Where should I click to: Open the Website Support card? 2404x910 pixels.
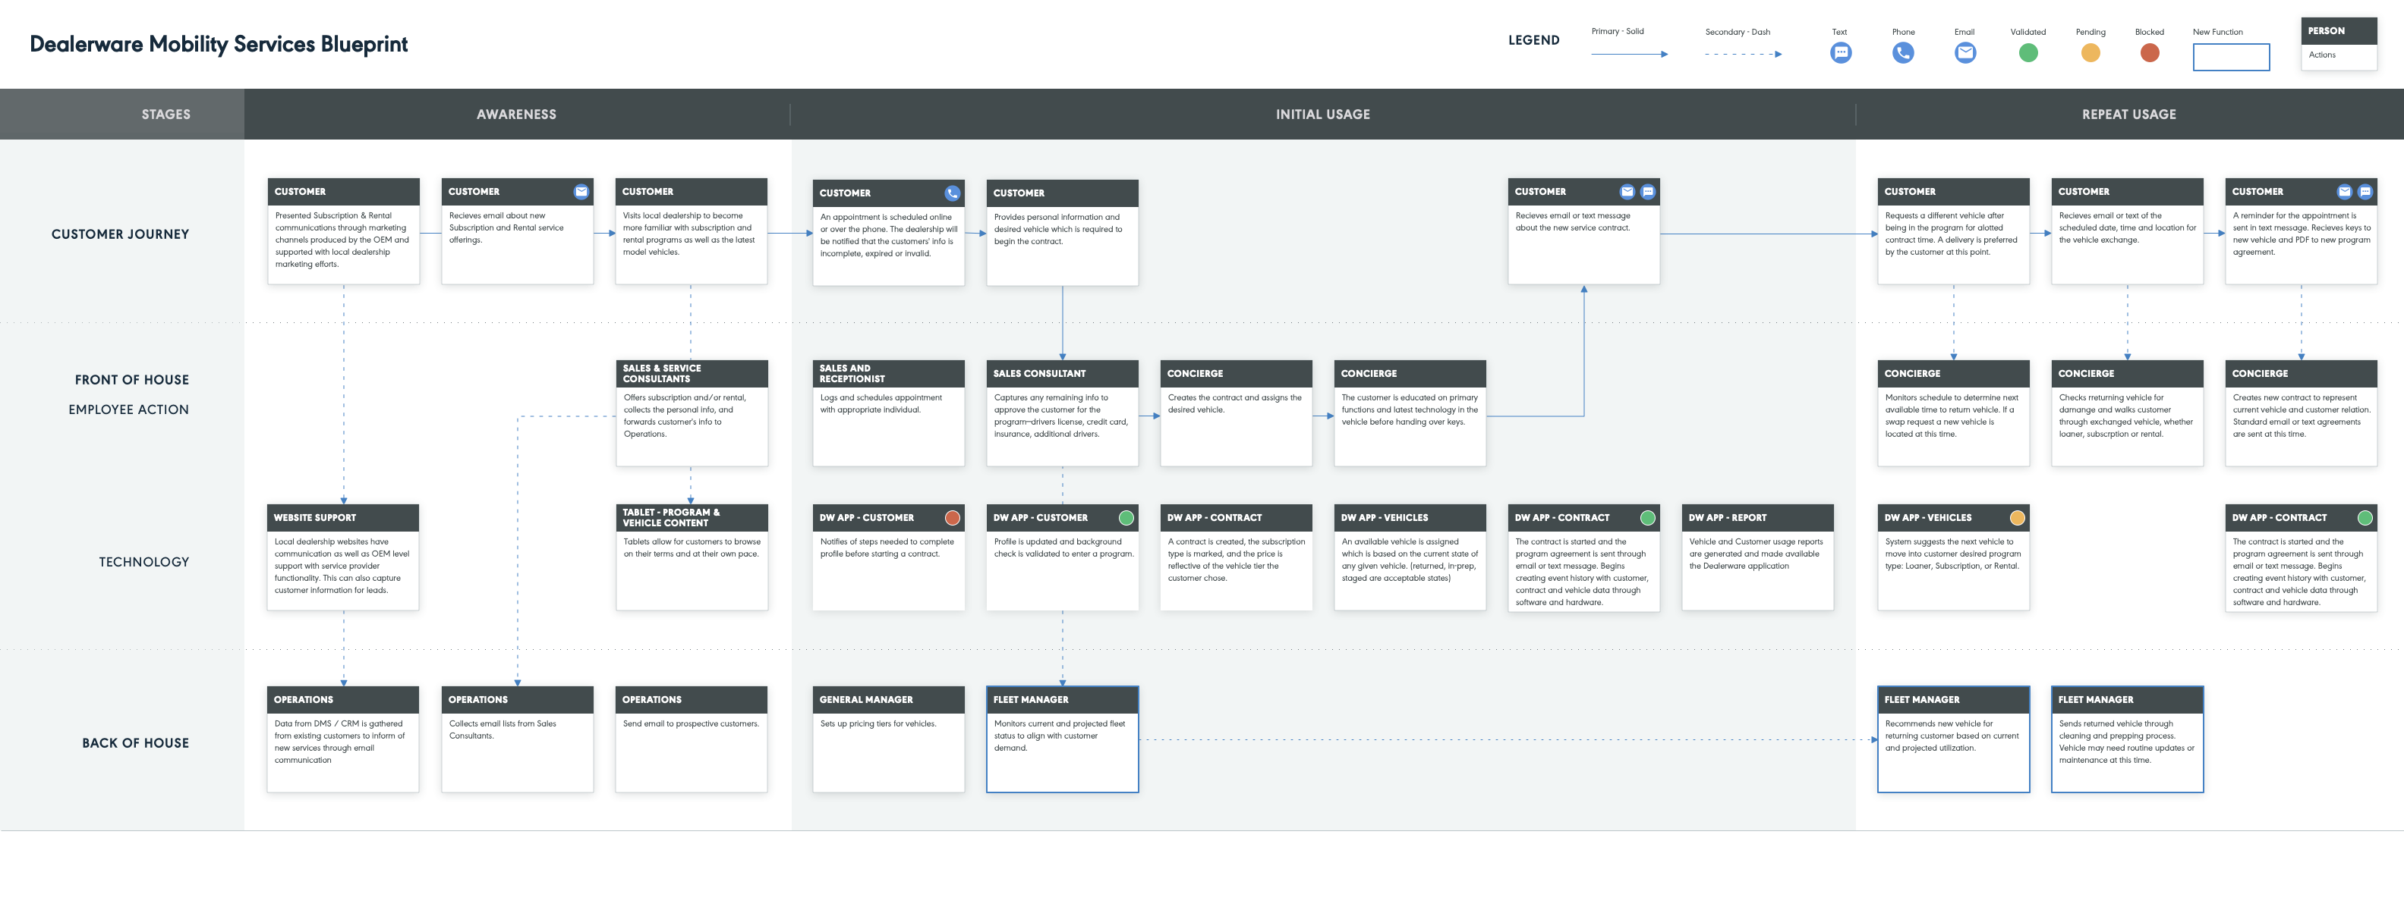(342, 557)
